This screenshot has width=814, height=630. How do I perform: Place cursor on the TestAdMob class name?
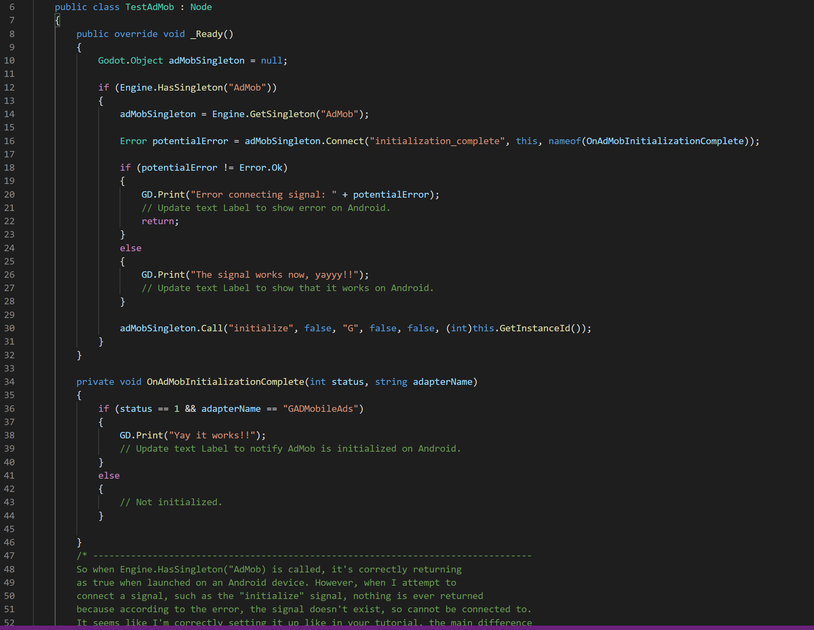149,7
